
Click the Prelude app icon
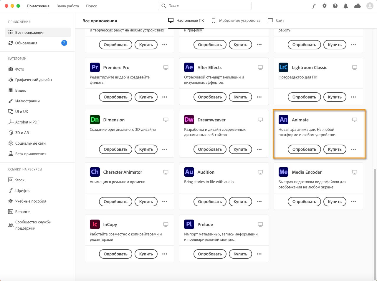189,224
